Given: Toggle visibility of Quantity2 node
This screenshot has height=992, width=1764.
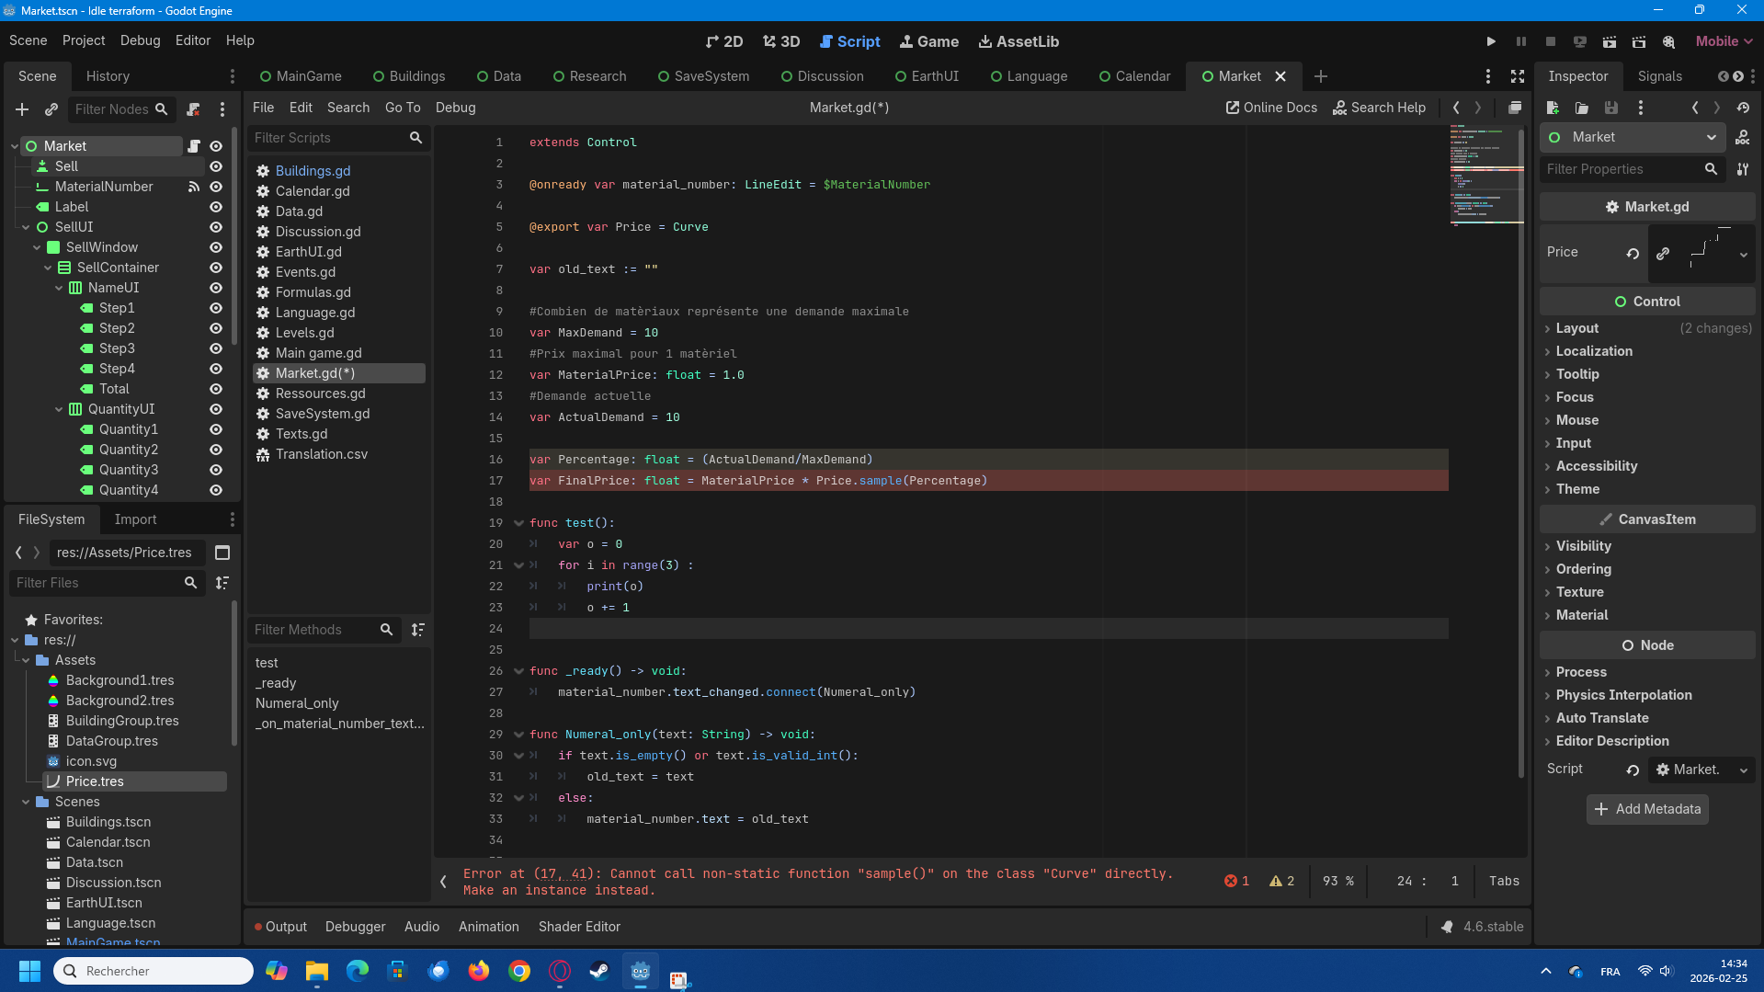Looking at the screenshot, I should pyautogui.click(x=216, y=450).
